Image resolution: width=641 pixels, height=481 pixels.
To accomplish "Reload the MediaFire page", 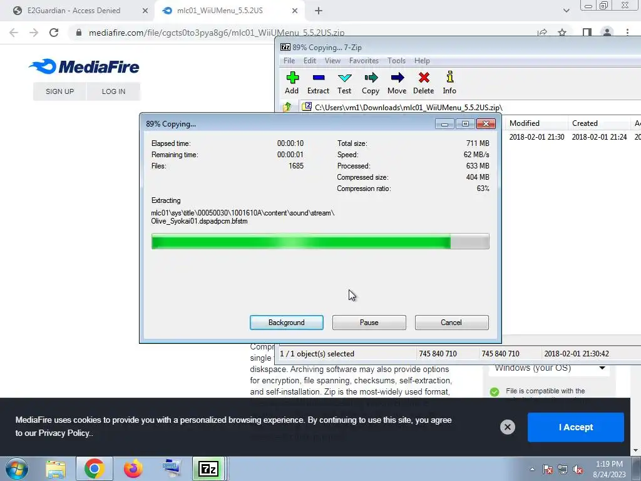I will [54, 33].
